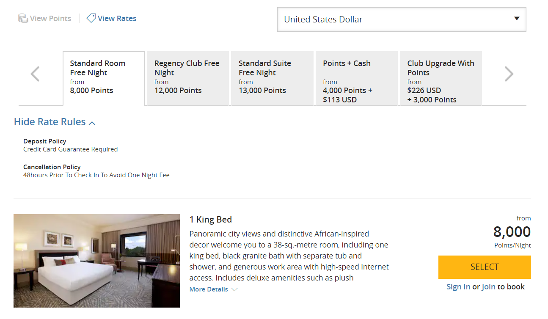Click the currency dropdown arrow

[517, 19]
